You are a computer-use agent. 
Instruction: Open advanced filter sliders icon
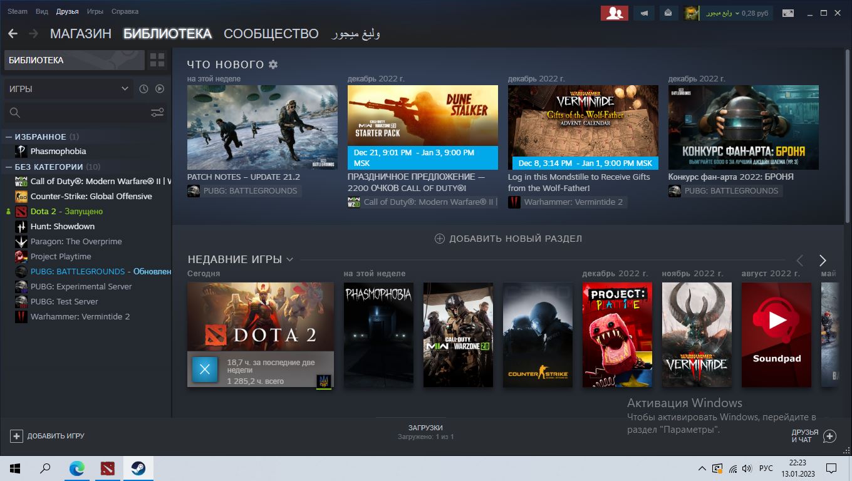tap(157, 113)
